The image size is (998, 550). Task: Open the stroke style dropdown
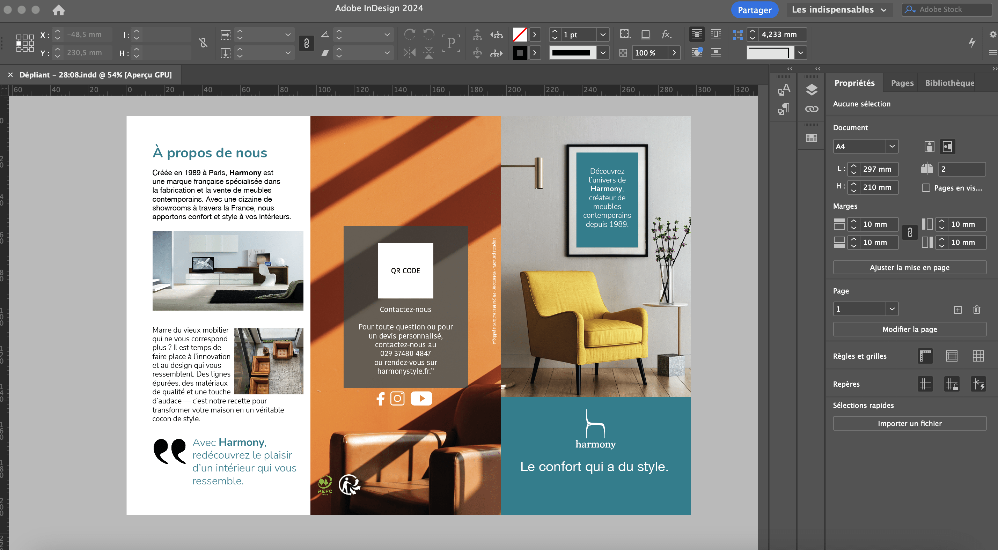pyautogui.click(x=603, y=53)
